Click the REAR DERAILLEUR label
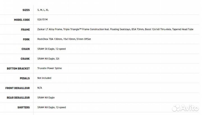 [18, 98]
